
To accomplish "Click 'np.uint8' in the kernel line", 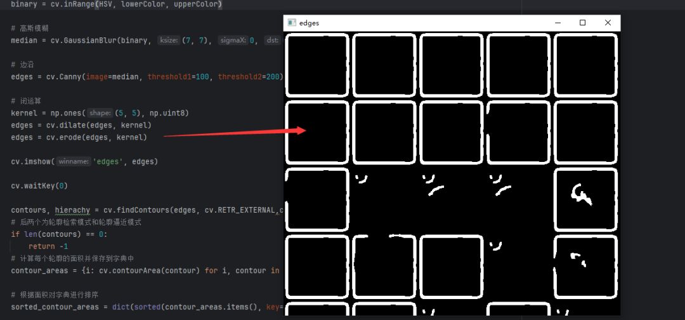I will click(x=167, y=113).
